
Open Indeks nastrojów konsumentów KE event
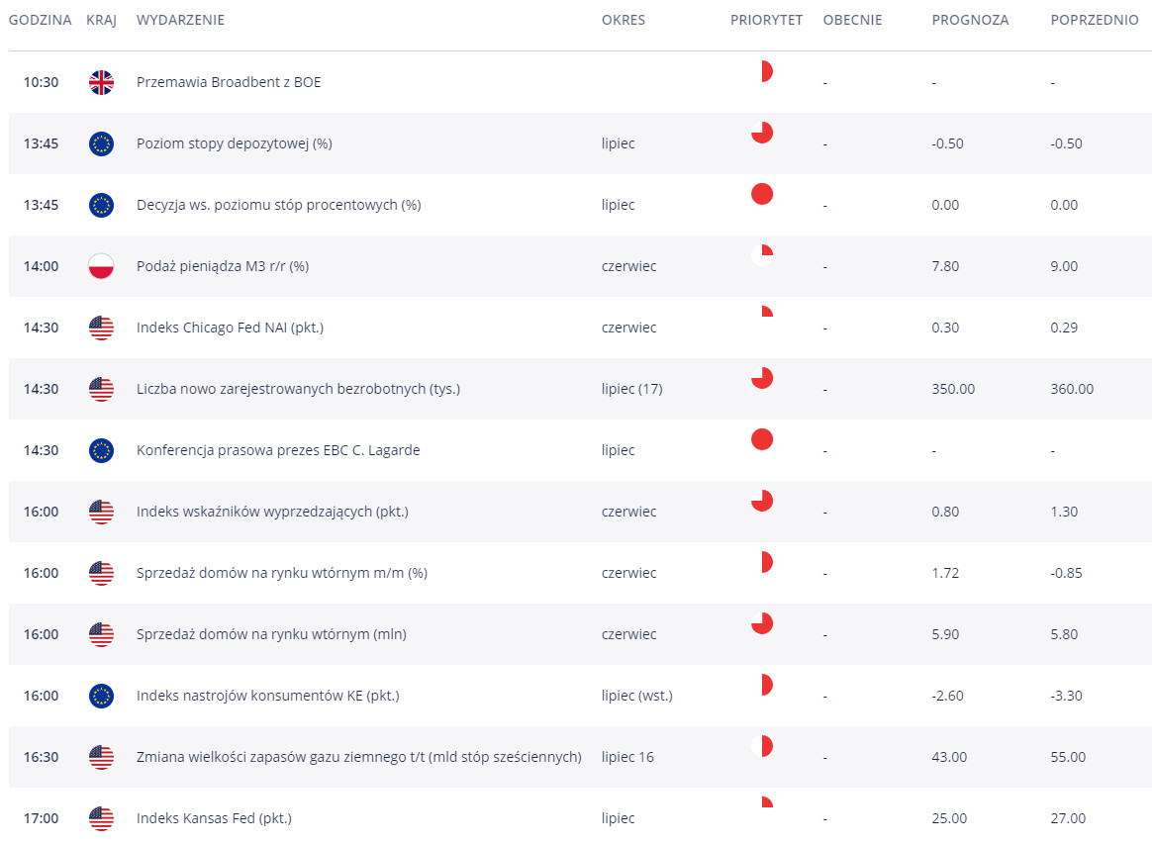tap(268, 696)
